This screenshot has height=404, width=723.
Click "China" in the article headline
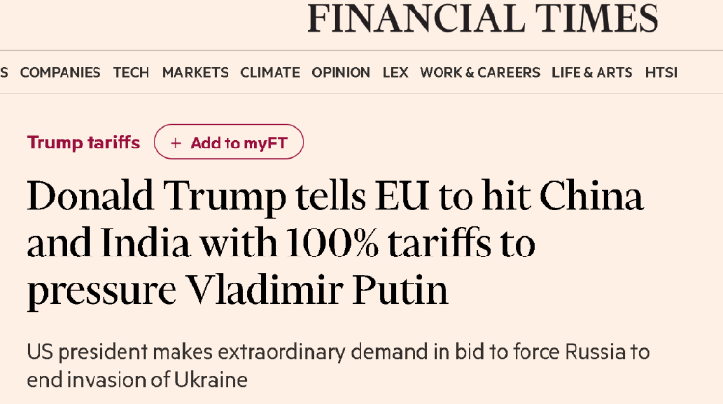pos(591,198)
